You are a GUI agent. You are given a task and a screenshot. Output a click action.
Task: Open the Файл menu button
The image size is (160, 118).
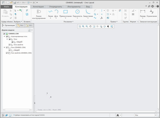tap(6, 7)
